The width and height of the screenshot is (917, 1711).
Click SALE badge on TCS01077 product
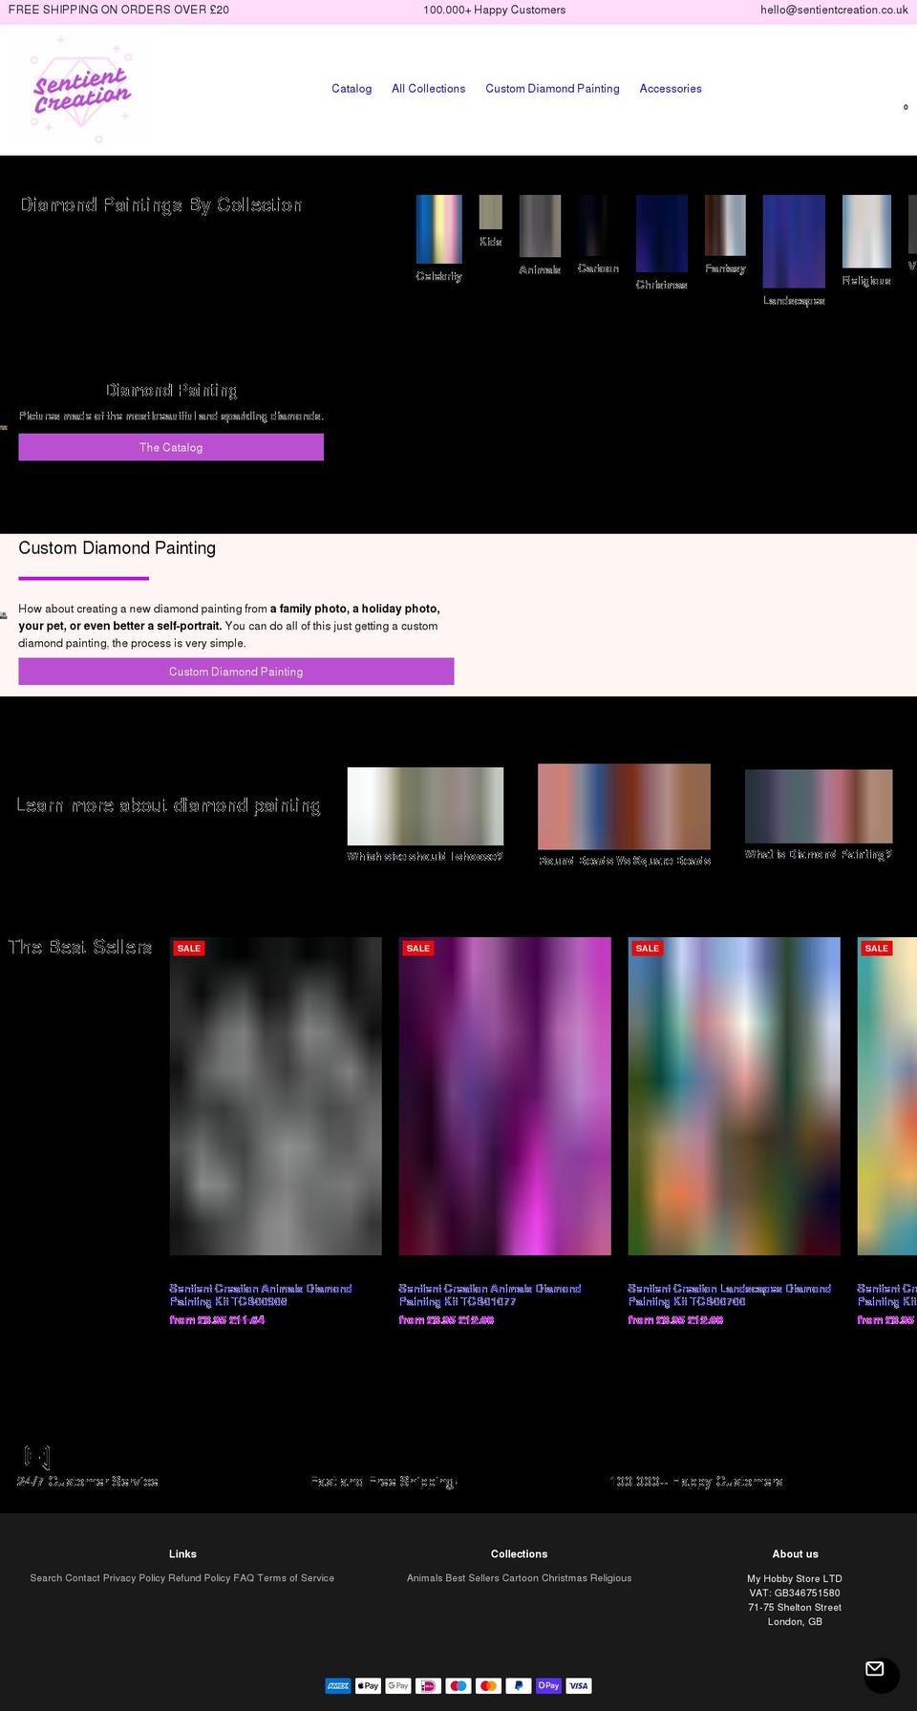pyautogui.click(x=418, y=948)
